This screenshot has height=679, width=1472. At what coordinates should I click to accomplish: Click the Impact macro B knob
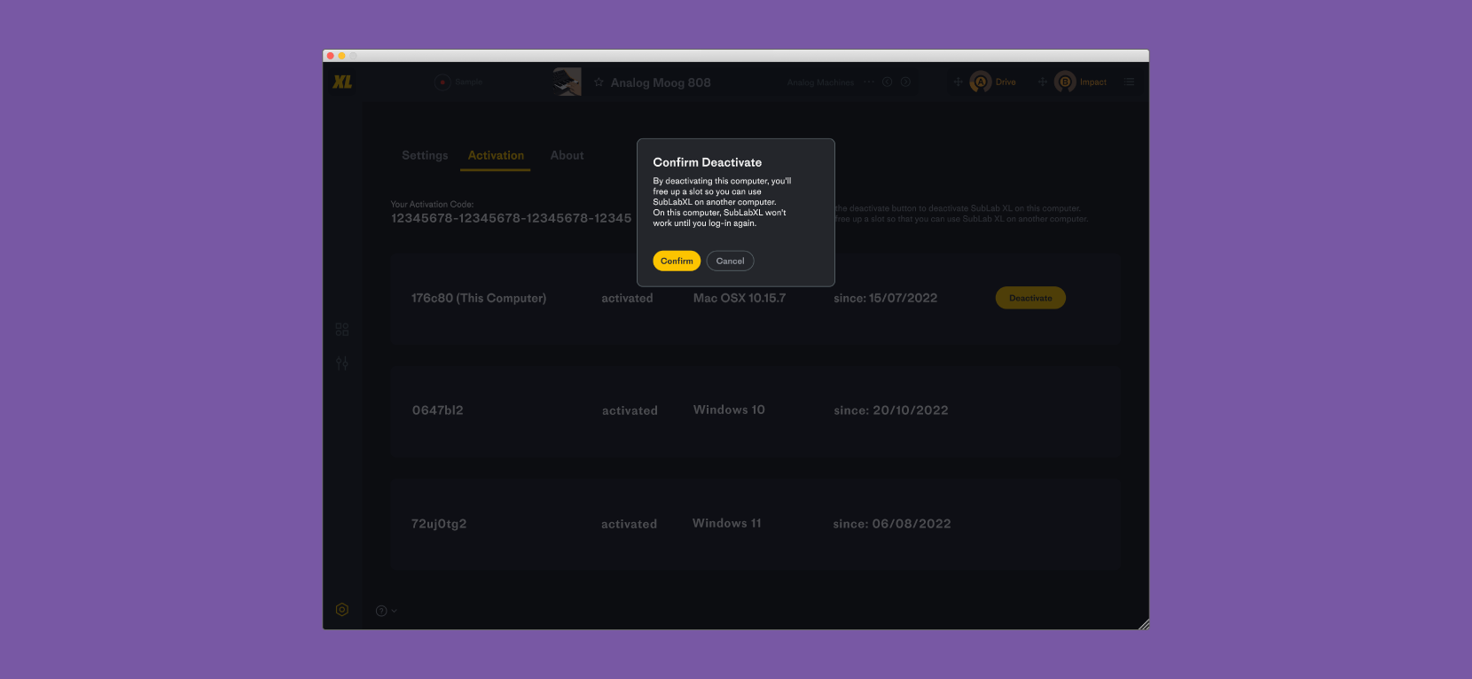pyautogui.click(x=1065, y=82)
